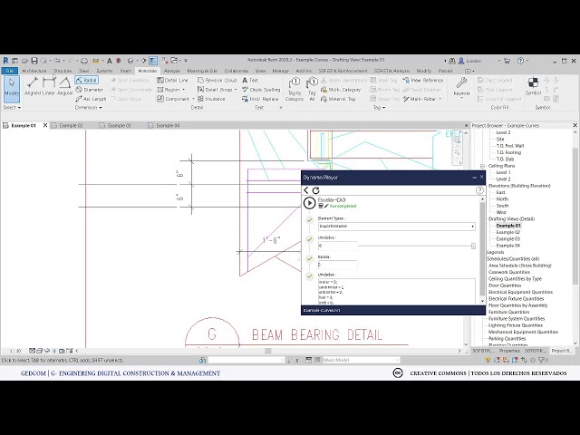This screenshot has width=580, height=435.
Task: Click the Symbol tool in the ribbon
Action: coord(533,87)
